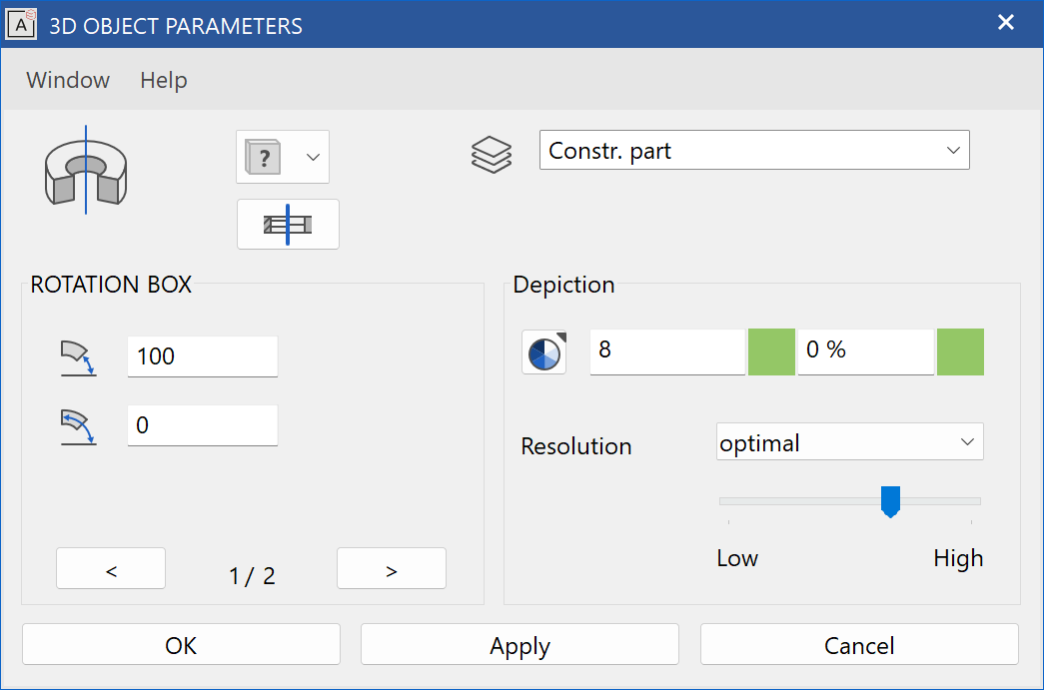
Task: Open the Help menu
Action: coord(163,80)
